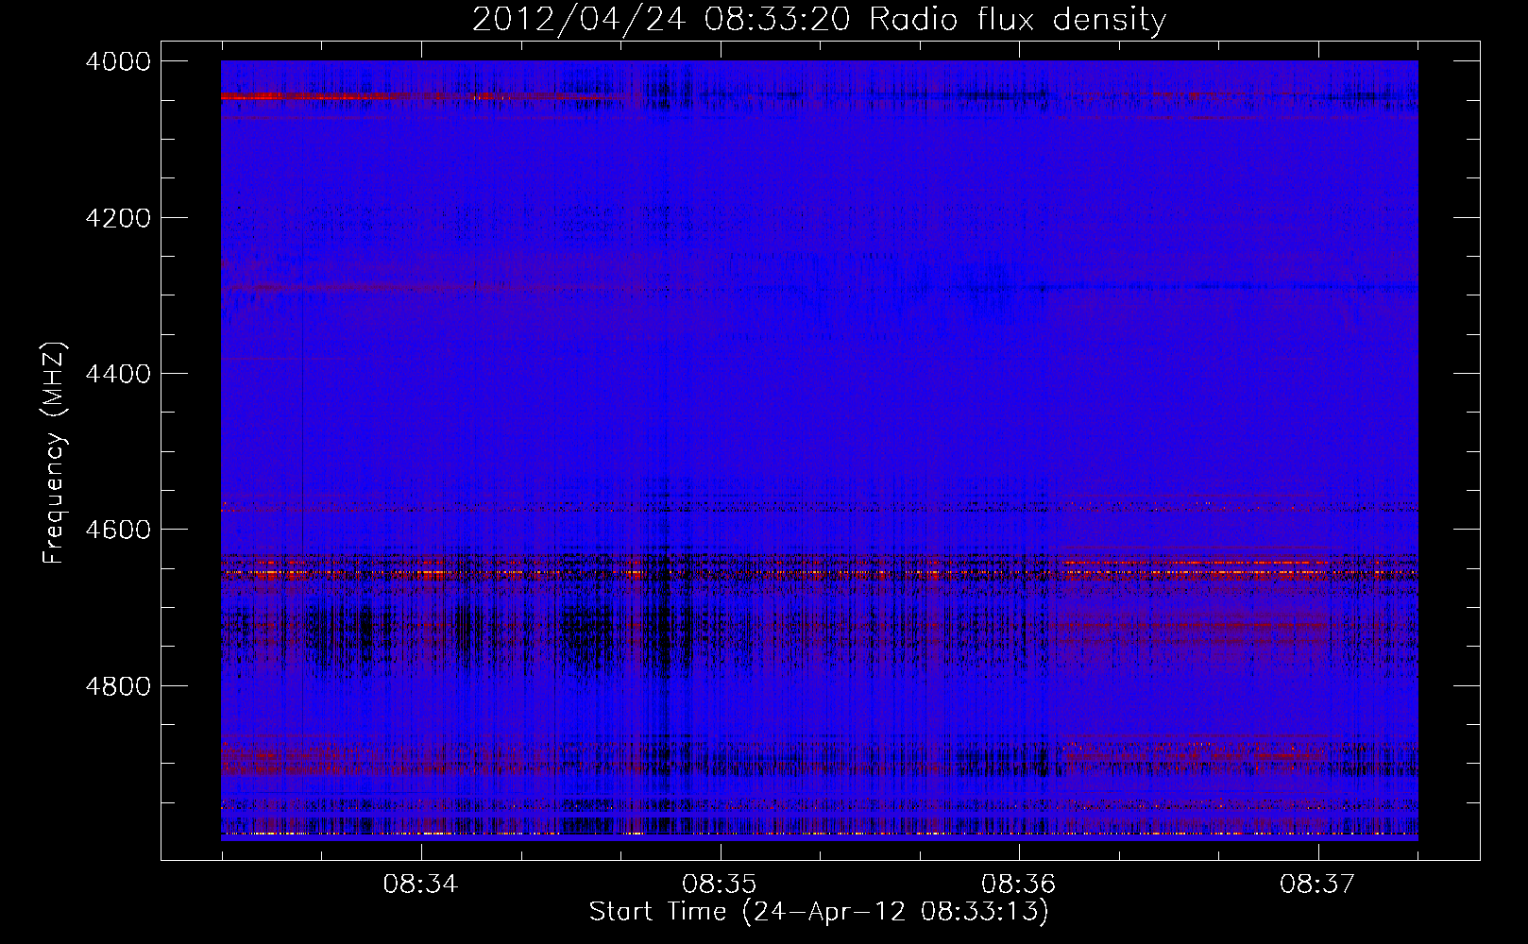Image resolution: width=1528 pixels, height=944 pixels.
Task: Select the '4400' frequency axis label
Action: [118, 374]
